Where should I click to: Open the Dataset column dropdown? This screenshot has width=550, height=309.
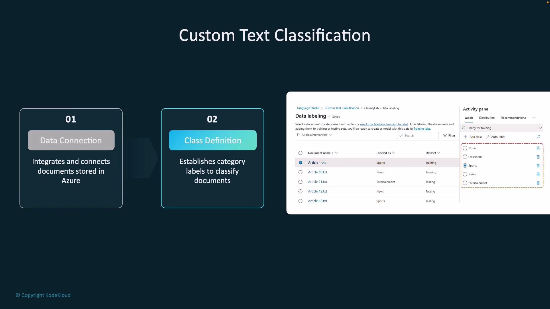point(439,153)
